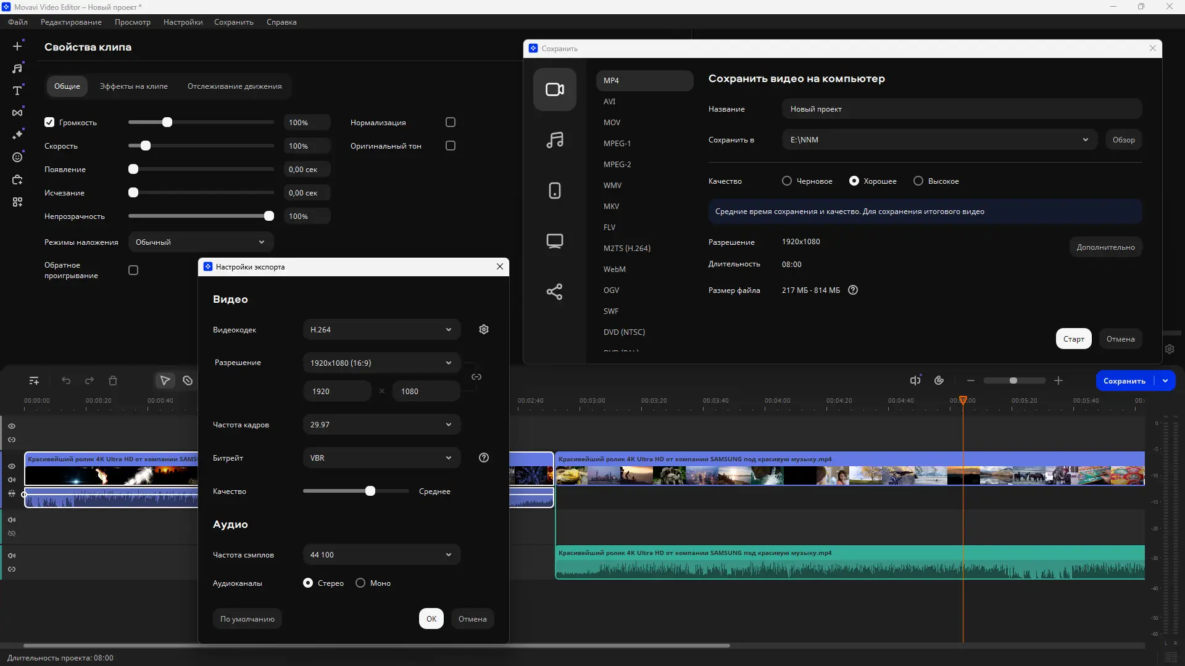Viewport: 1185px width, 666px height.
Task: Open Частота кадров 29.97 dropdown
Action: point(381,424)
